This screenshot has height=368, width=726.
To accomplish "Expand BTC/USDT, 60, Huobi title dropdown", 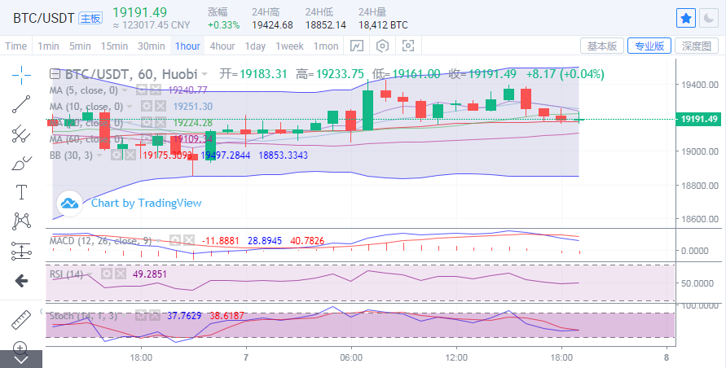I will coord(205,75).
